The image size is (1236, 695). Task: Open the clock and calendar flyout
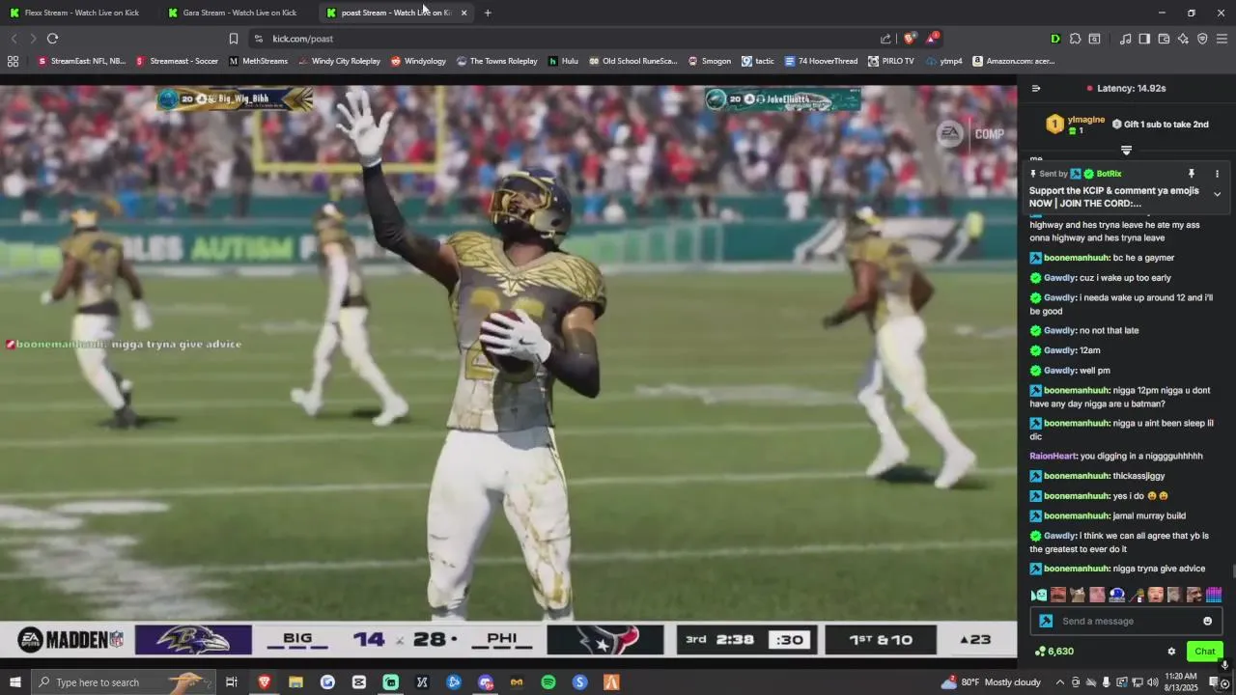pos(1181,682)
